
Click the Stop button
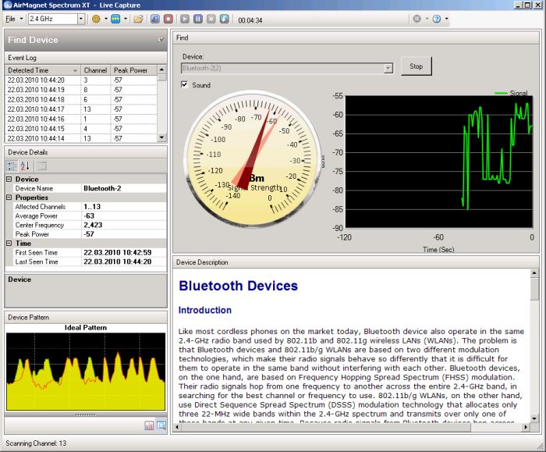416,66
